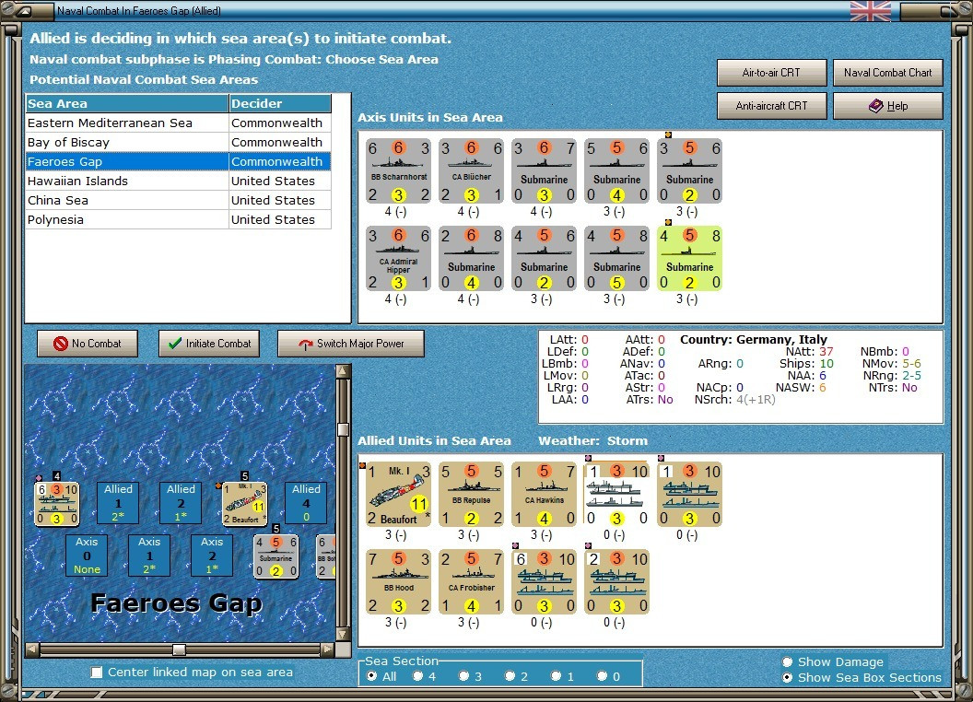Select the CA Hawkins ship counter
The height and width of the screenshot is (702, 973).
(544, 495)
